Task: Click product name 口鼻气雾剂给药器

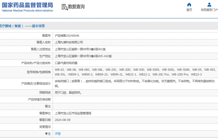Action: [x=66, y=63]
